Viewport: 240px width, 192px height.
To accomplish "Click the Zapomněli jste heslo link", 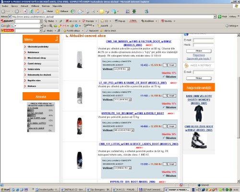I will pyautogui.click(x=199, y=59).
